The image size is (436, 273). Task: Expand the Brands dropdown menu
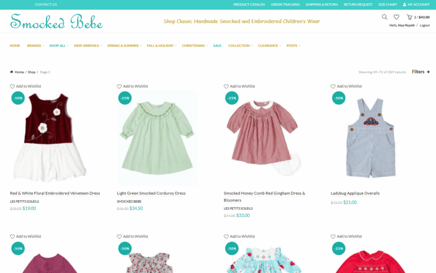click(x=36, y=46)
